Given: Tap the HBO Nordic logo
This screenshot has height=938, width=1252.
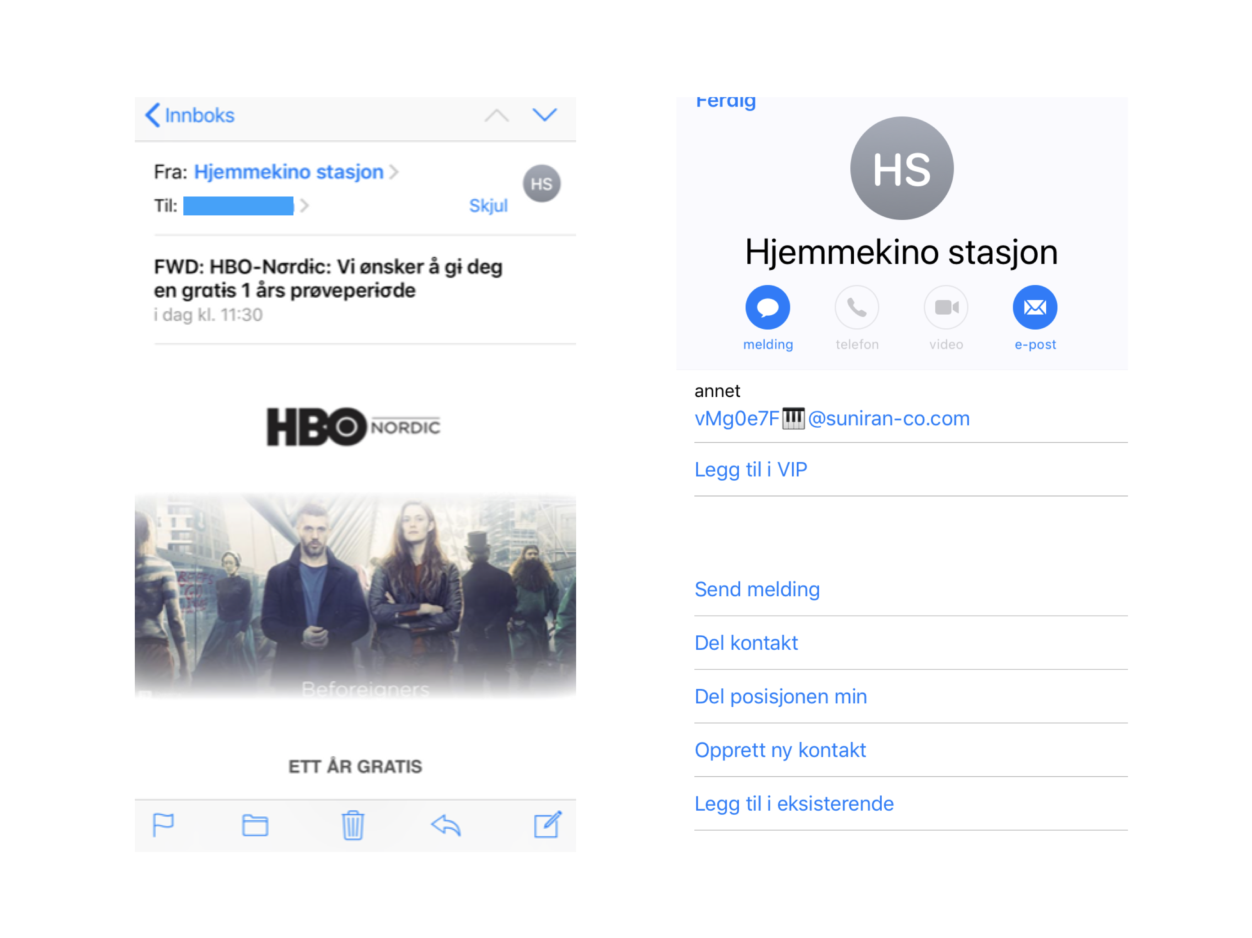Looking at the screenshot, I should point(354,427).
